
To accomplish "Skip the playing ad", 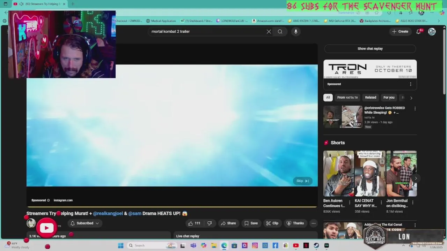I will pyautogui.click(x=302, y=181).
